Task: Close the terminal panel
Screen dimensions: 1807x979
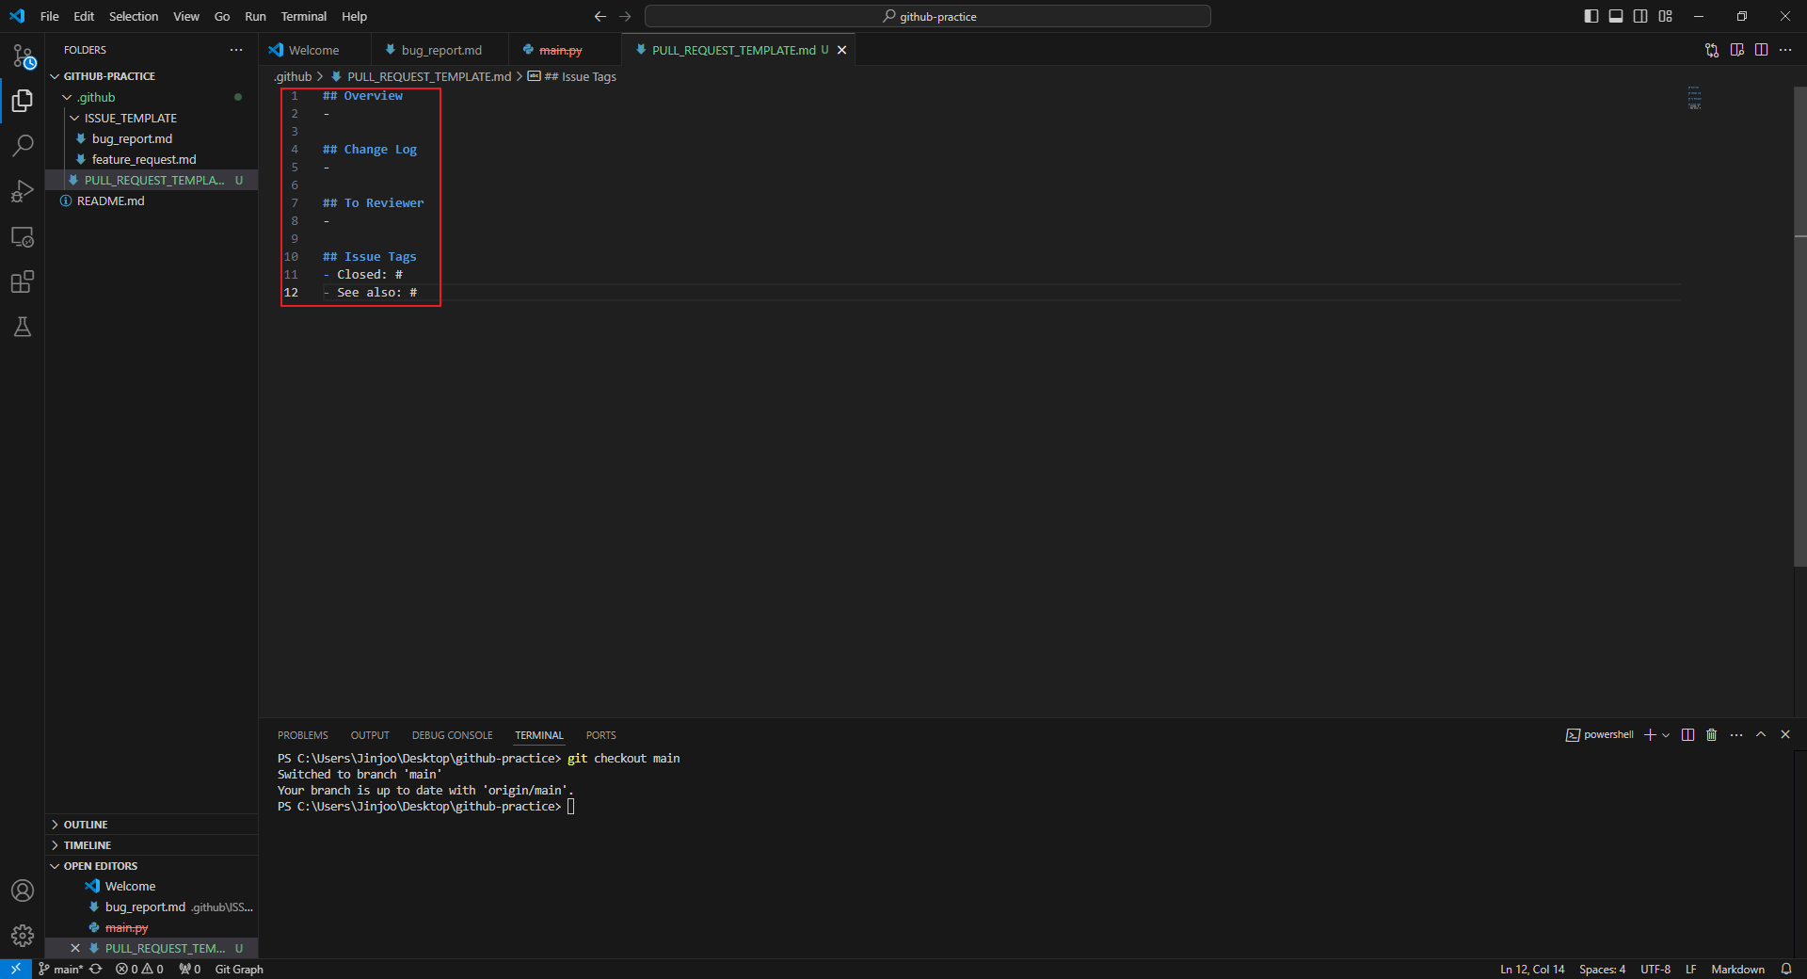Action: click(1785, 734)
